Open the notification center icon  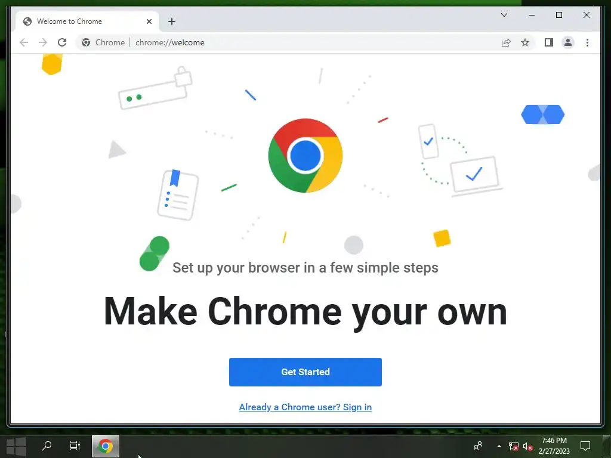[x=585, y=446]
